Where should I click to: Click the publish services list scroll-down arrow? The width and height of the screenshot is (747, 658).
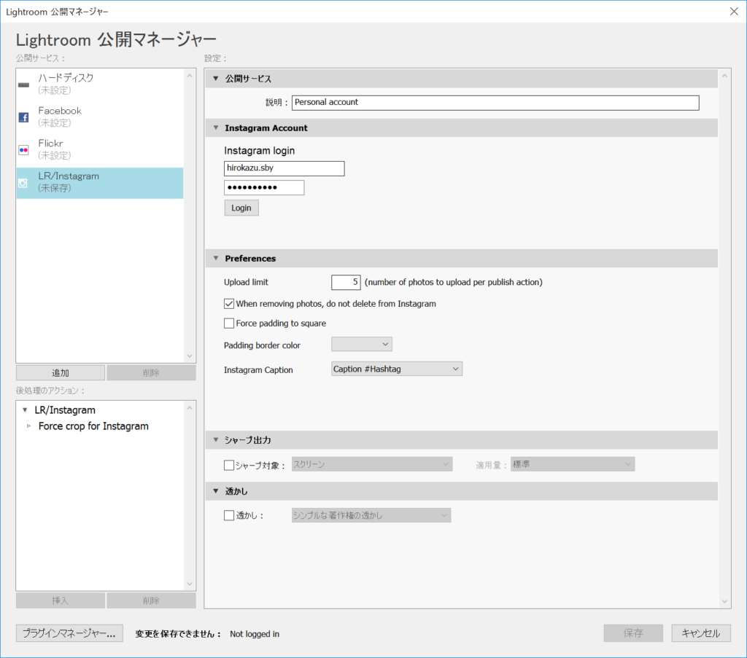[190, 356]
